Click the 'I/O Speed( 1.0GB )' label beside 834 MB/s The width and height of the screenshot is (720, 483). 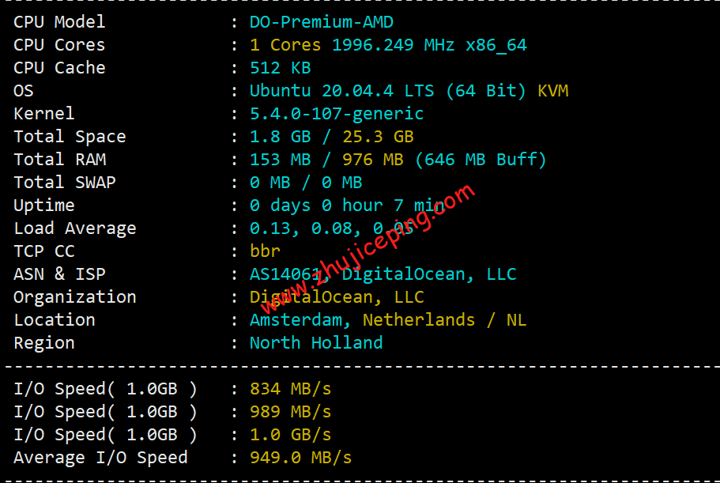106,389
